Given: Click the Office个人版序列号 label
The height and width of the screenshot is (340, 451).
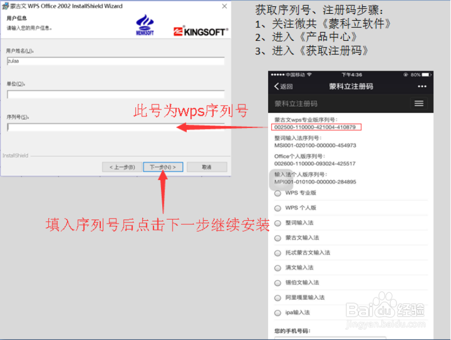Looking at the screenshot, I should pyautogui.click(x=300, y=156).
